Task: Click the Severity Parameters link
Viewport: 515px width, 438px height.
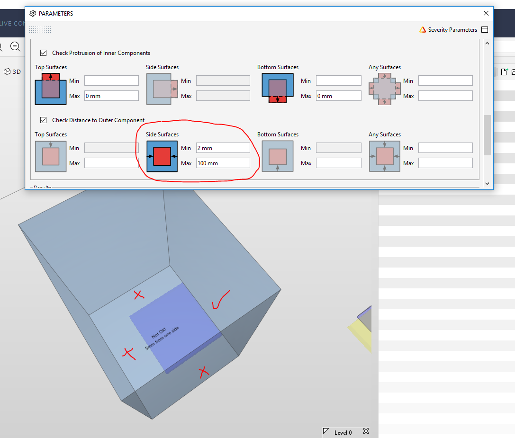Action: pos(452,30)
